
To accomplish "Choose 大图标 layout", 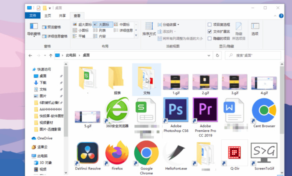I will pos(103,24).
